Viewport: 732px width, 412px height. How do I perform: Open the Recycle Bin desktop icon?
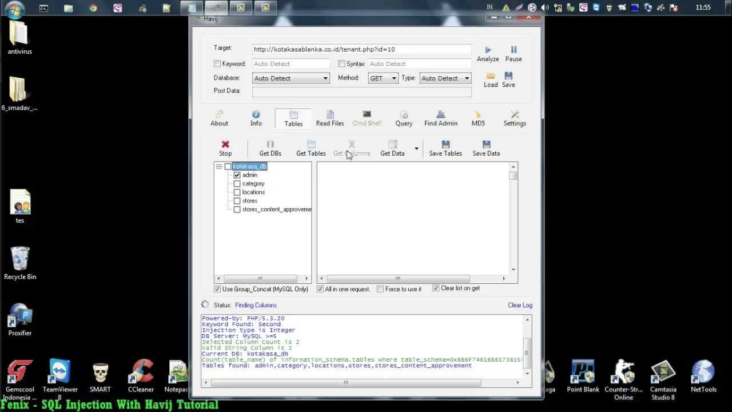[20, 263]
